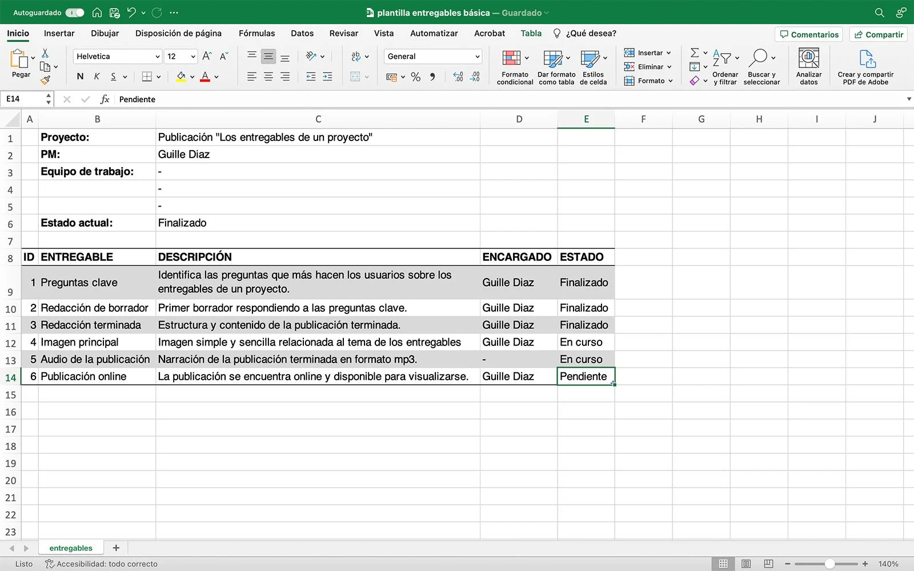Toggle underline formatting with the S icon
The image size is (914, 571).
point(113,76)
